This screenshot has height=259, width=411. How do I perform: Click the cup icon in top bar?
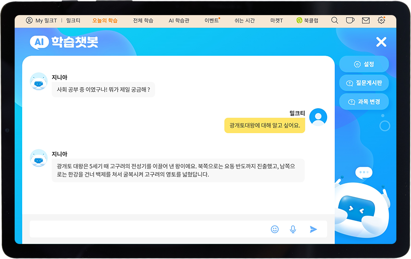click(x=350, y=20)
